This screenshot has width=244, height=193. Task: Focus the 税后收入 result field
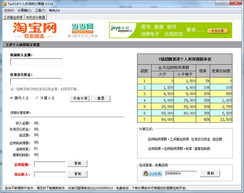point(50,174)
